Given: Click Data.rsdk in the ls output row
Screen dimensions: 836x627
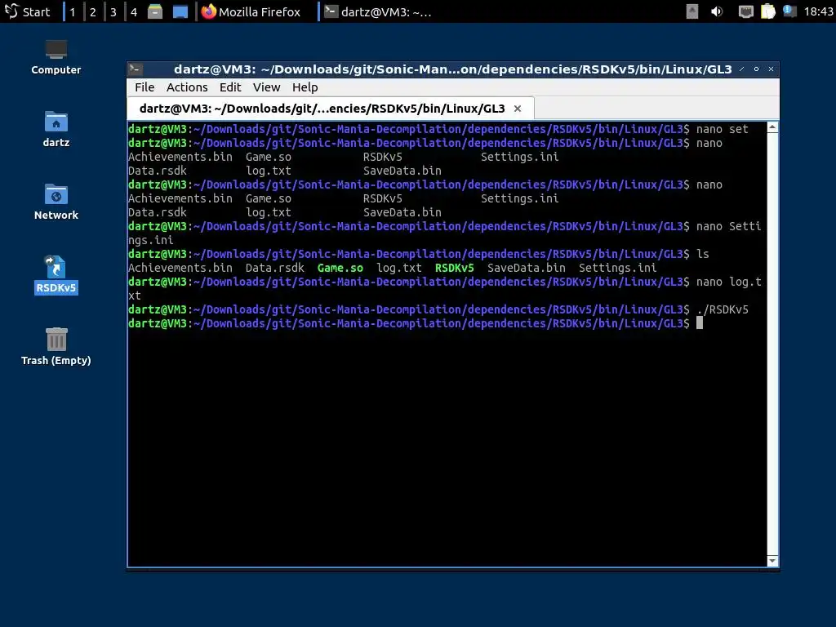Looking at the screenshot, I should pos(275,268).
